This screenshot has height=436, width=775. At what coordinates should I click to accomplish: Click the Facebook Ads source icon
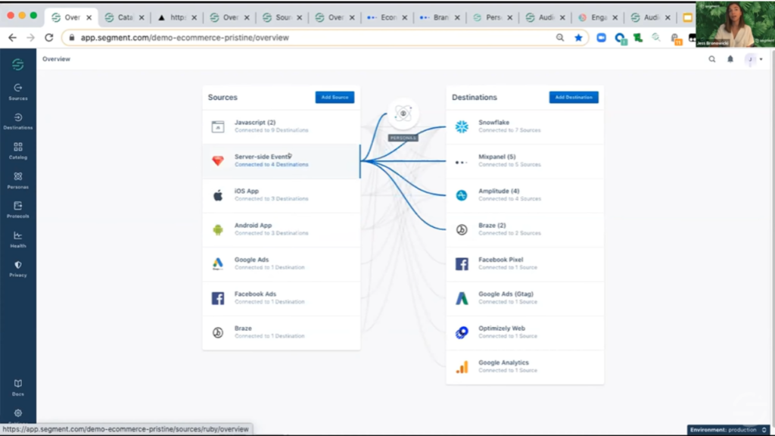point(217,298)
